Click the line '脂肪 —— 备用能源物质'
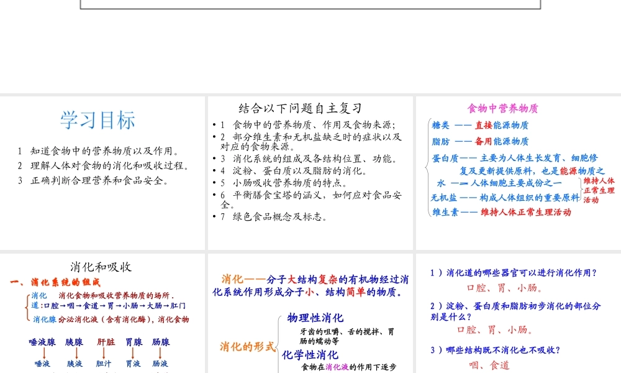 tap(480, 142)
